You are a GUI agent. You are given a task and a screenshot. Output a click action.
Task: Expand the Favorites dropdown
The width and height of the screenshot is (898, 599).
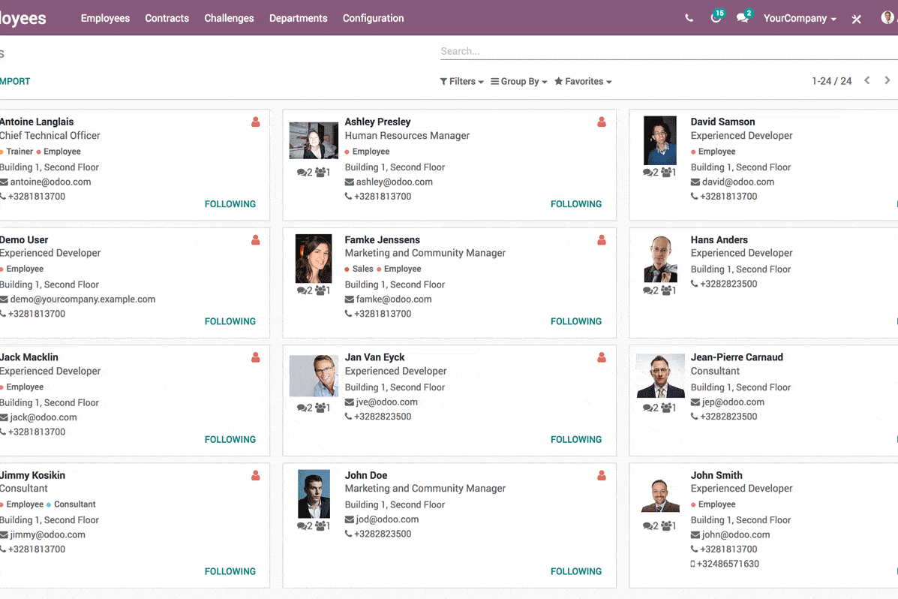coord(583,81)
